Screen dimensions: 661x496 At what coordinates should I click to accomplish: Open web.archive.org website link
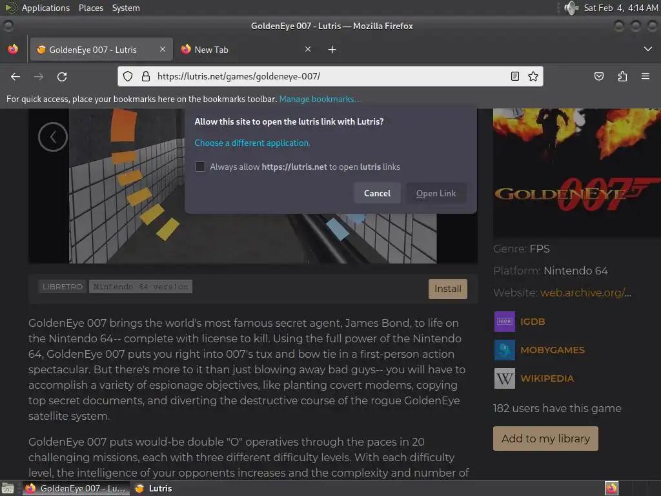coord(586,293)
